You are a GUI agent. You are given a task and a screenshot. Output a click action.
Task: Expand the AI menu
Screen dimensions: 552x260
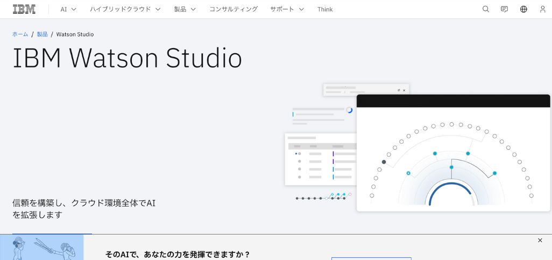pos(68,9)
